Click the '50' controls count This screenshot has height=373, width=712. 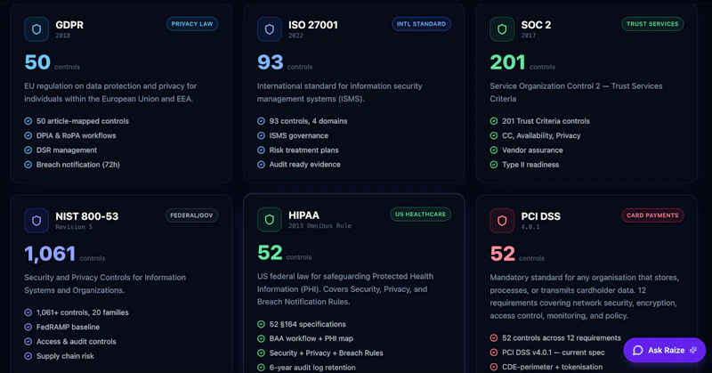tap(37, 62)
